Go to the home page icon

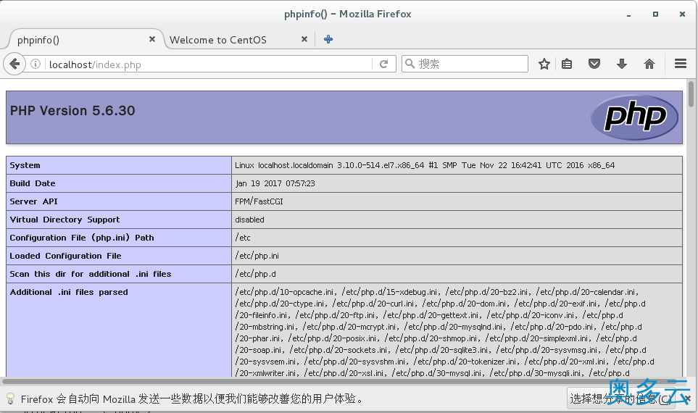click(649, 64)
